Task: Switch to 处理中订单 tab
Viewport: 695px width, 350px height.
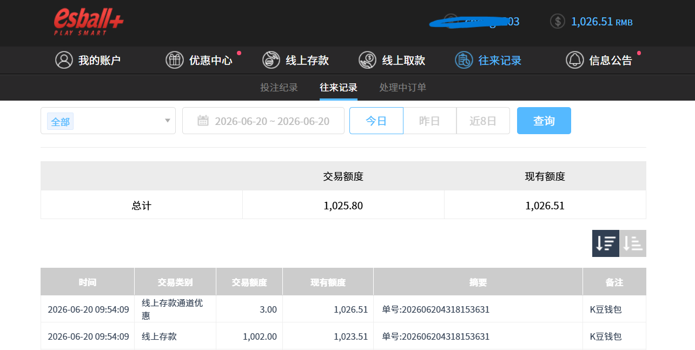Action: 403,88
